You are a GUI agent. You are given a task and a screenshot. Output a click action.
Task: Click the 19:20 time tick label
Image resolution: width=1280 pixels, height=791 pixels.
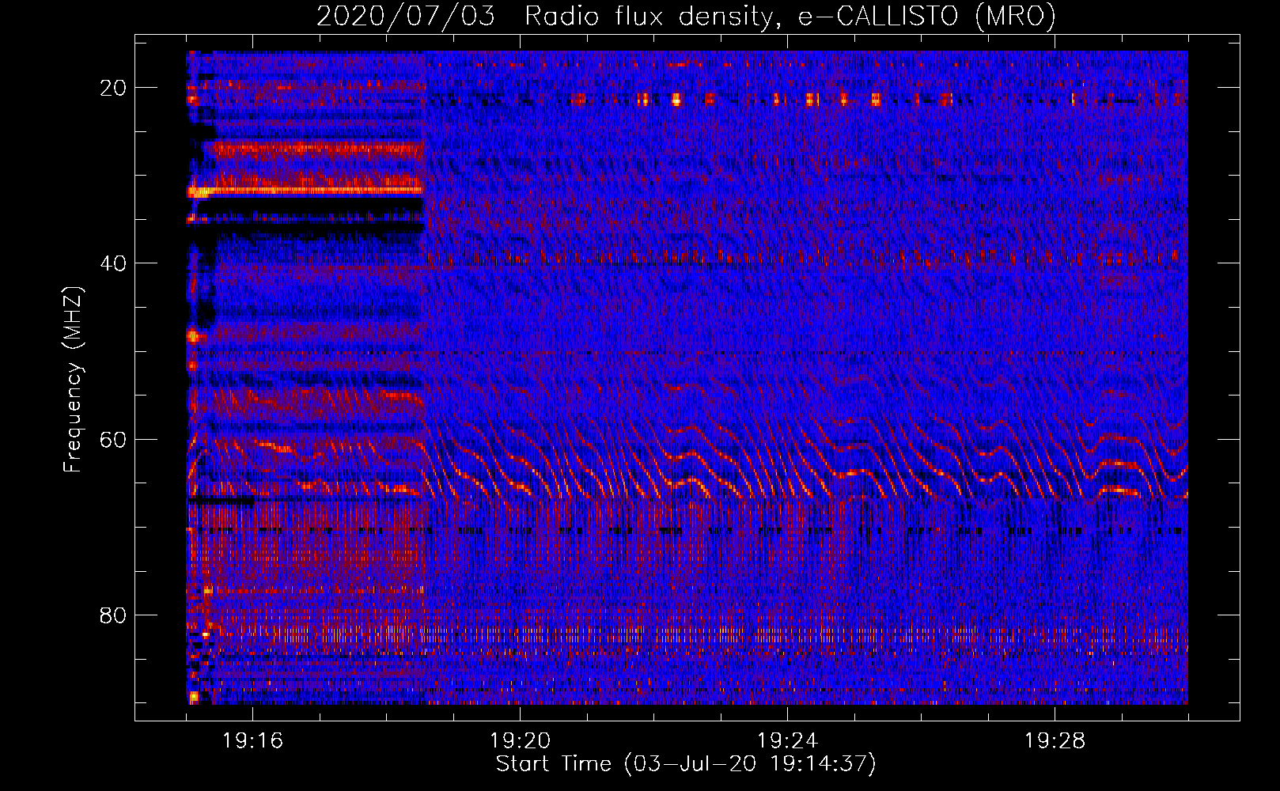(520, 741)
